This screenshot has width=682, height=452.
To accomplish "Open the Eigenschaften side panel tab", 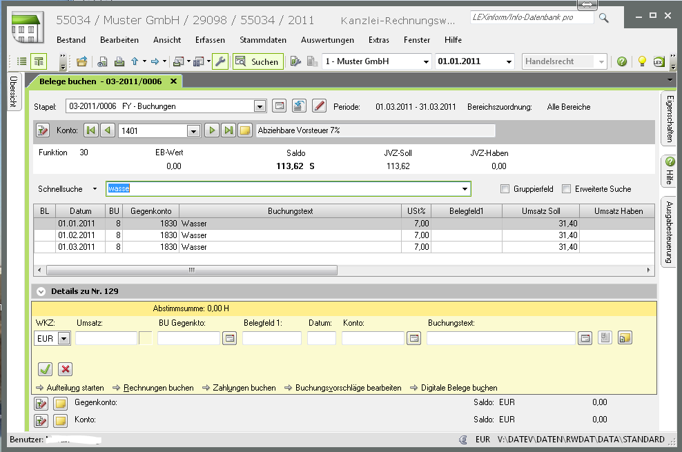I will coord(670,119).
